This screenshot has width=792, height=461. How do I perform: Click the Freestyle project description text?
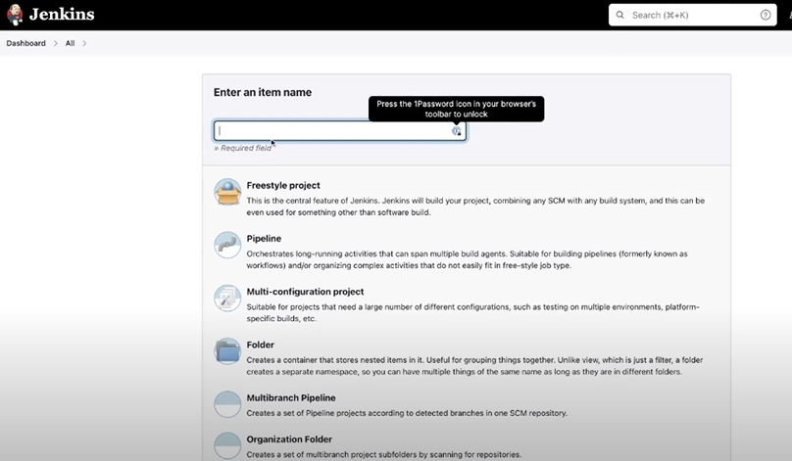coord(475,207)
